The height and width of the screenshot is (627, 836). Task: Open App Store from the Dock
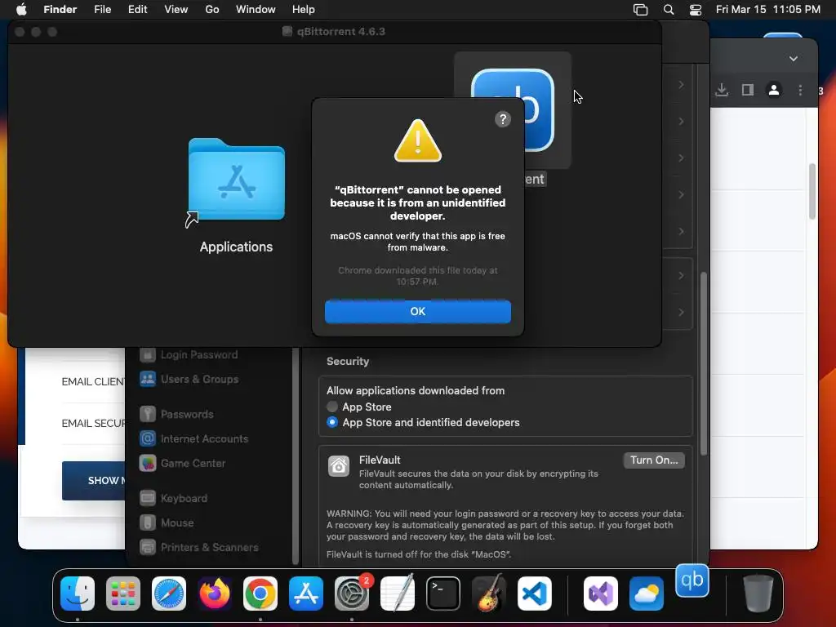(x=306, y=594)
